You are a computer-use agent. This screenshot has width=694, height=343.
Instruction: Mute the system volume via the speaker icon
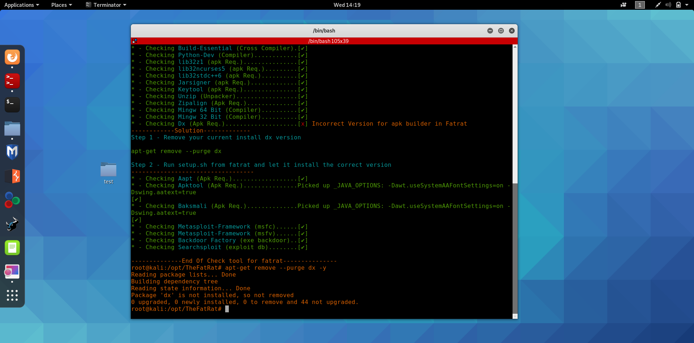tap(668, 5)
